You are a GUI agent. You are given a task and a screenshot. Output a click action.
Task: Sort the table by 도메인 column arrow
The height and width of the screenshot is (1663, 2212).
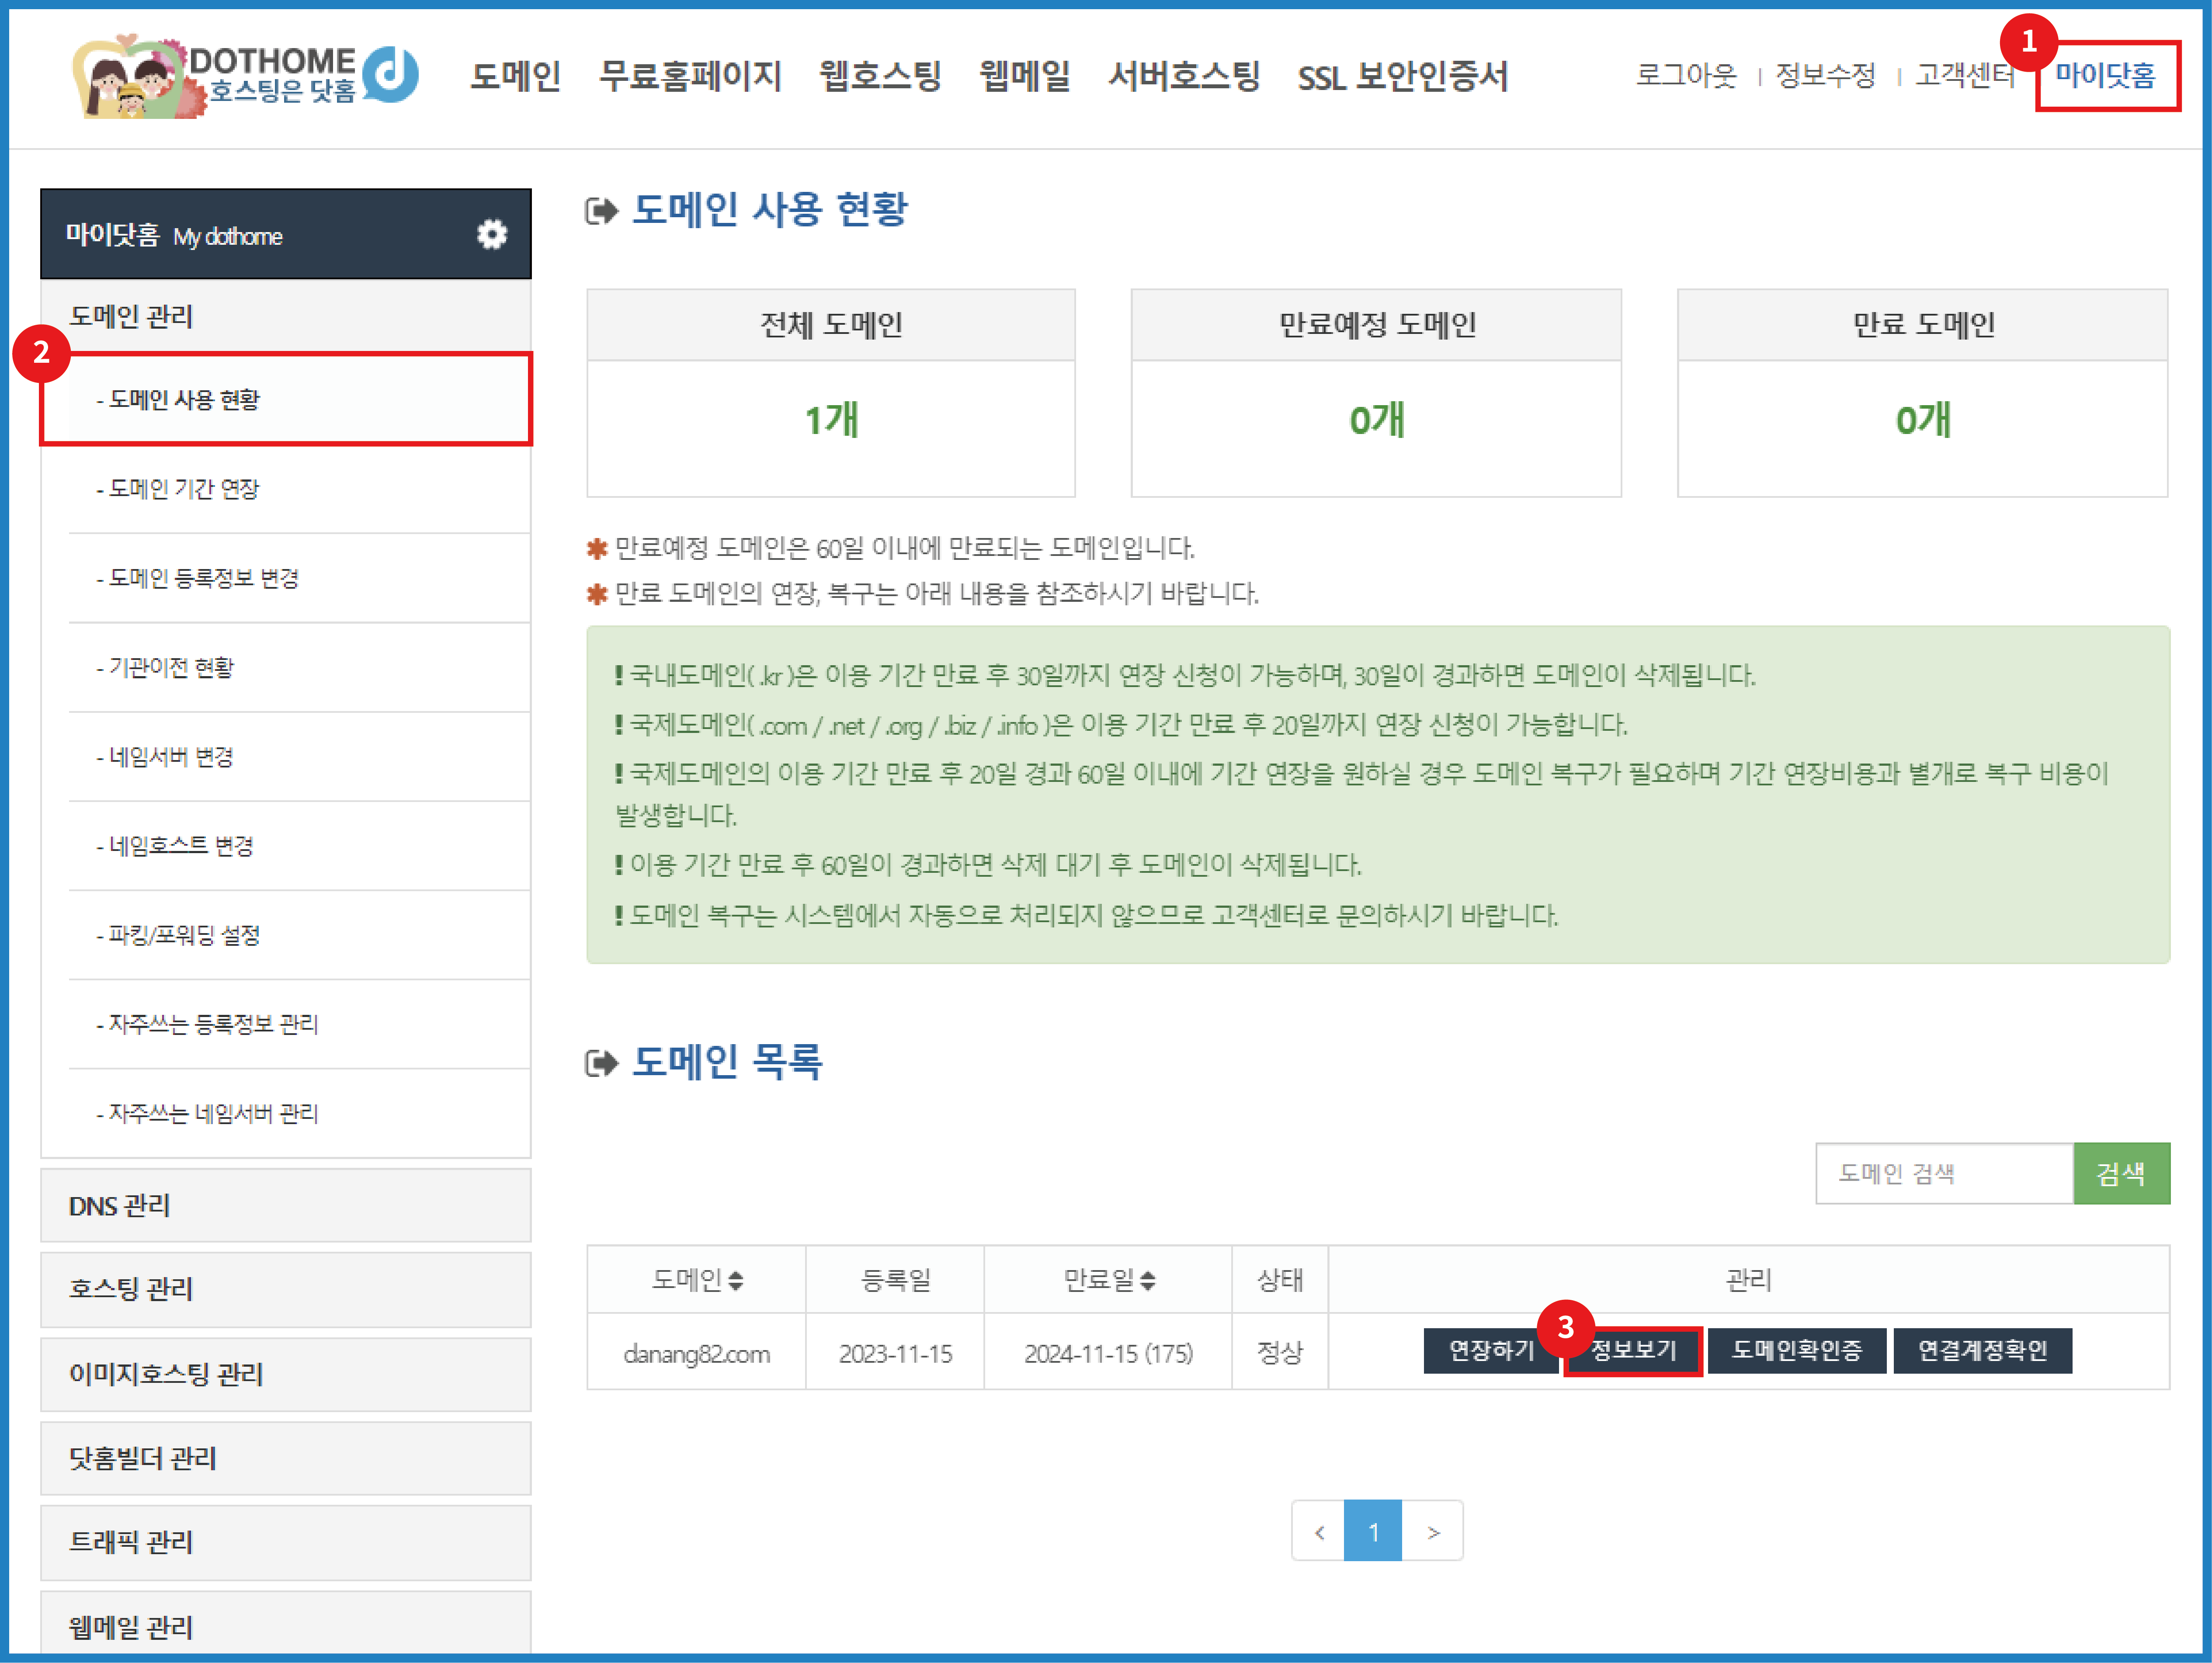click(x=736, y=1280)
